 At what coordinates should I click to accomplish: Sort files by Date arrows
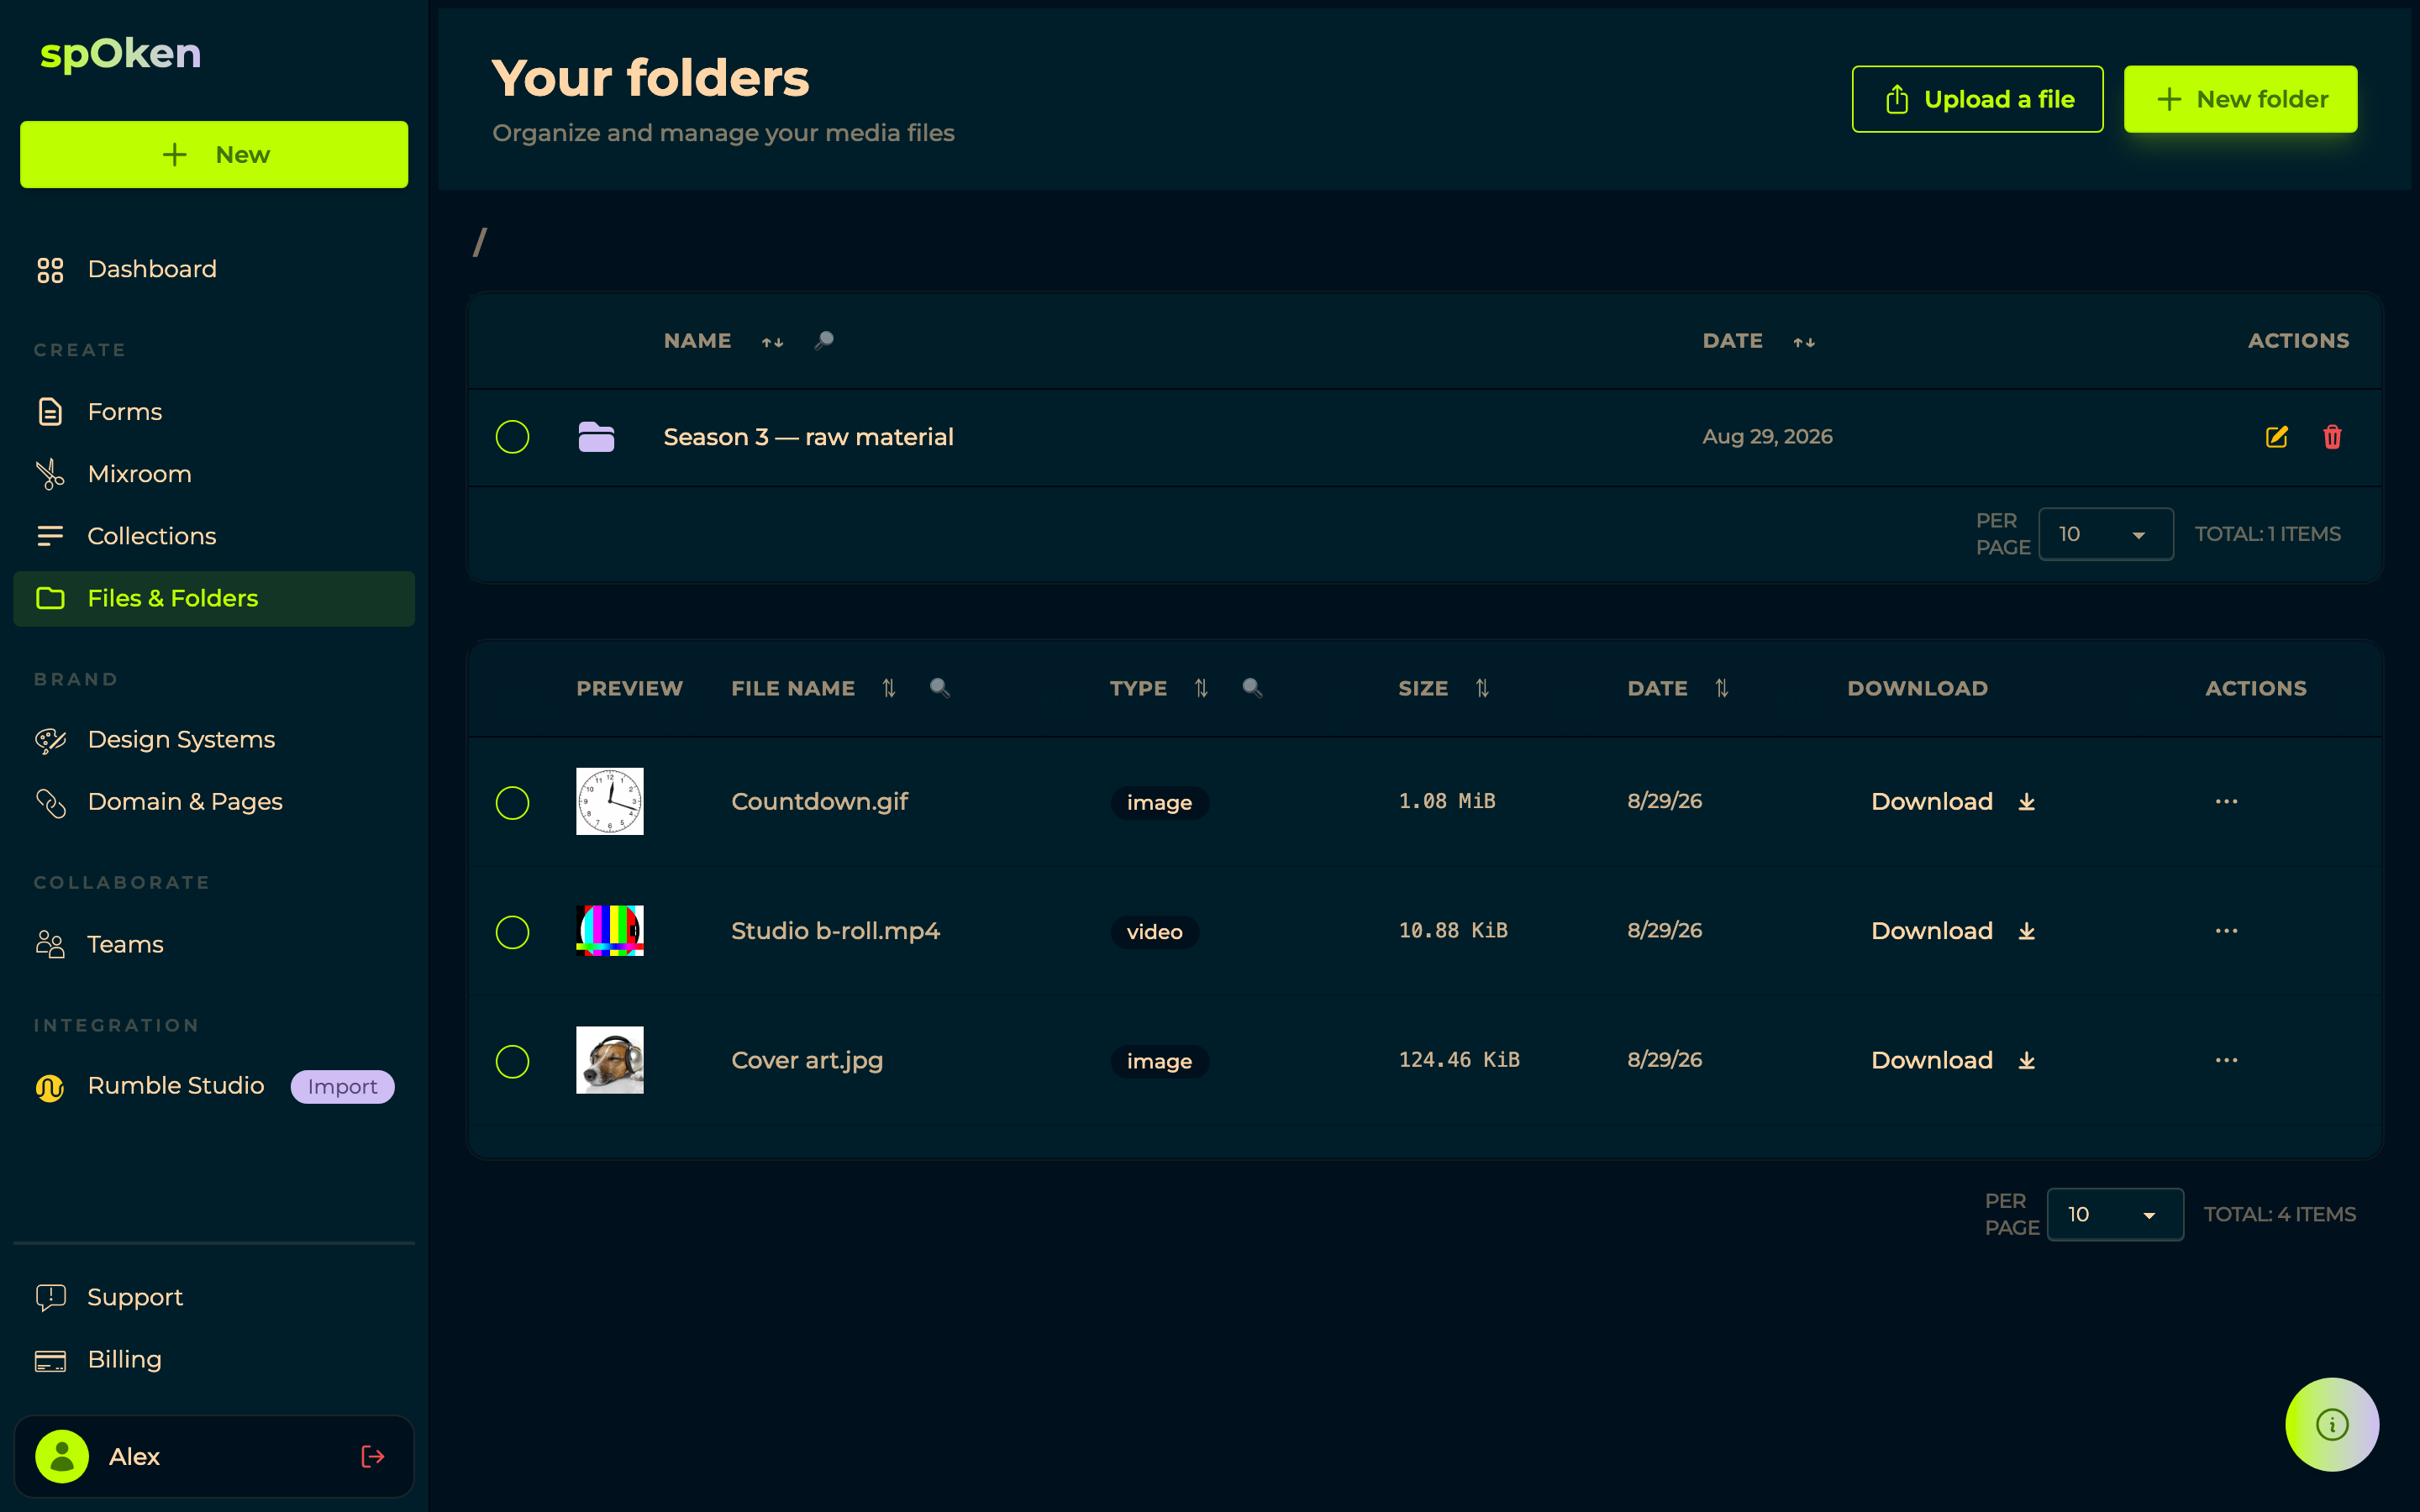(x=1721, y=688)
